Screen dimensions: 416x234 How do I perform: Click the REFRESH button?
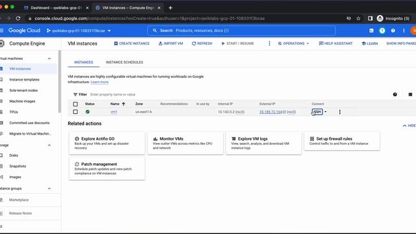click(202, 44)
